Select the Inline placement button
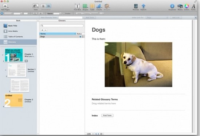The width and height of the screenshot is (200, 136). (x=79, y=13)
